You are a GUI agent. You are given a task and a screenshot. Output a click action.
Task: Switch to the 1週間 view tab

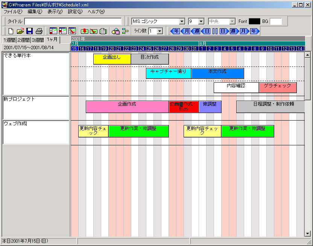[9, 40]
